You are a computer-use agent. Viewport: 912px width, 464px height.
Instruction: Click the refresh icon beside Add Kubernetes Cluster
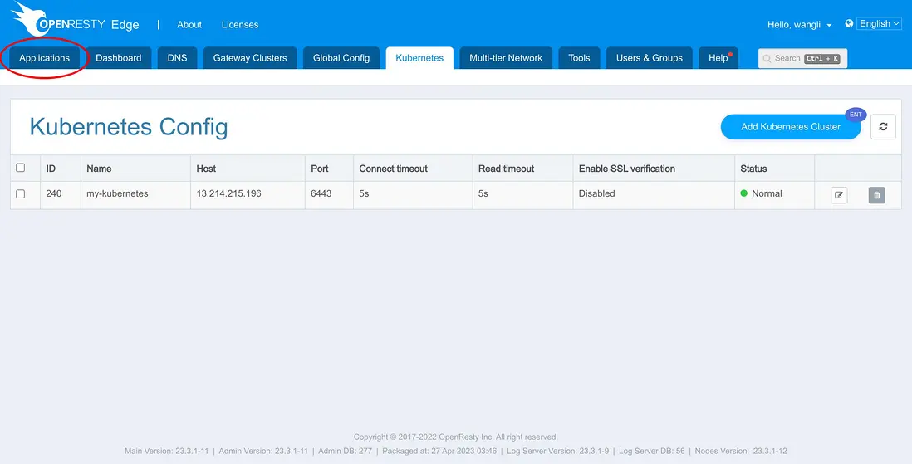883,127
